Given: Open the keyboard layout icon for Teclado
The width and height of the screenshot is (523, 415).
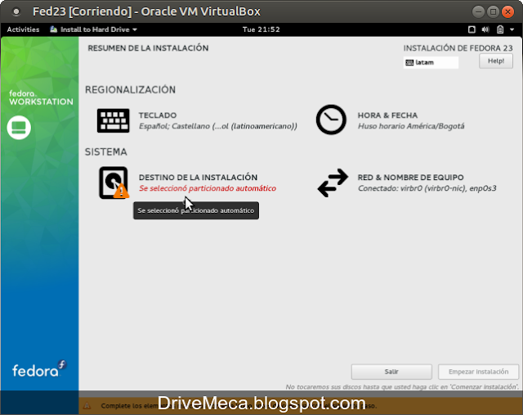Looking at the screenshot, I should pos(113,120).
